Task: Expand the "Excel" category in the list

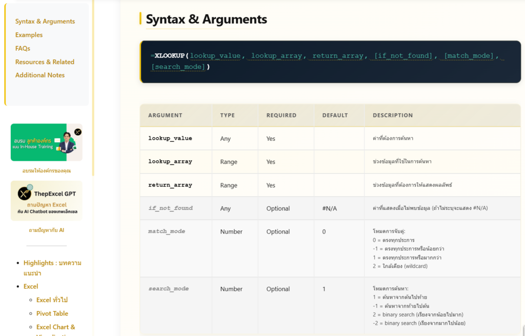Action: [x=30, y=286]
